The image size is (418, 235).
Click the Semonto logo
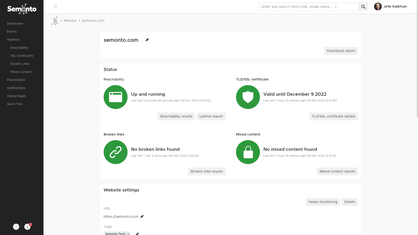pos(22,9)
